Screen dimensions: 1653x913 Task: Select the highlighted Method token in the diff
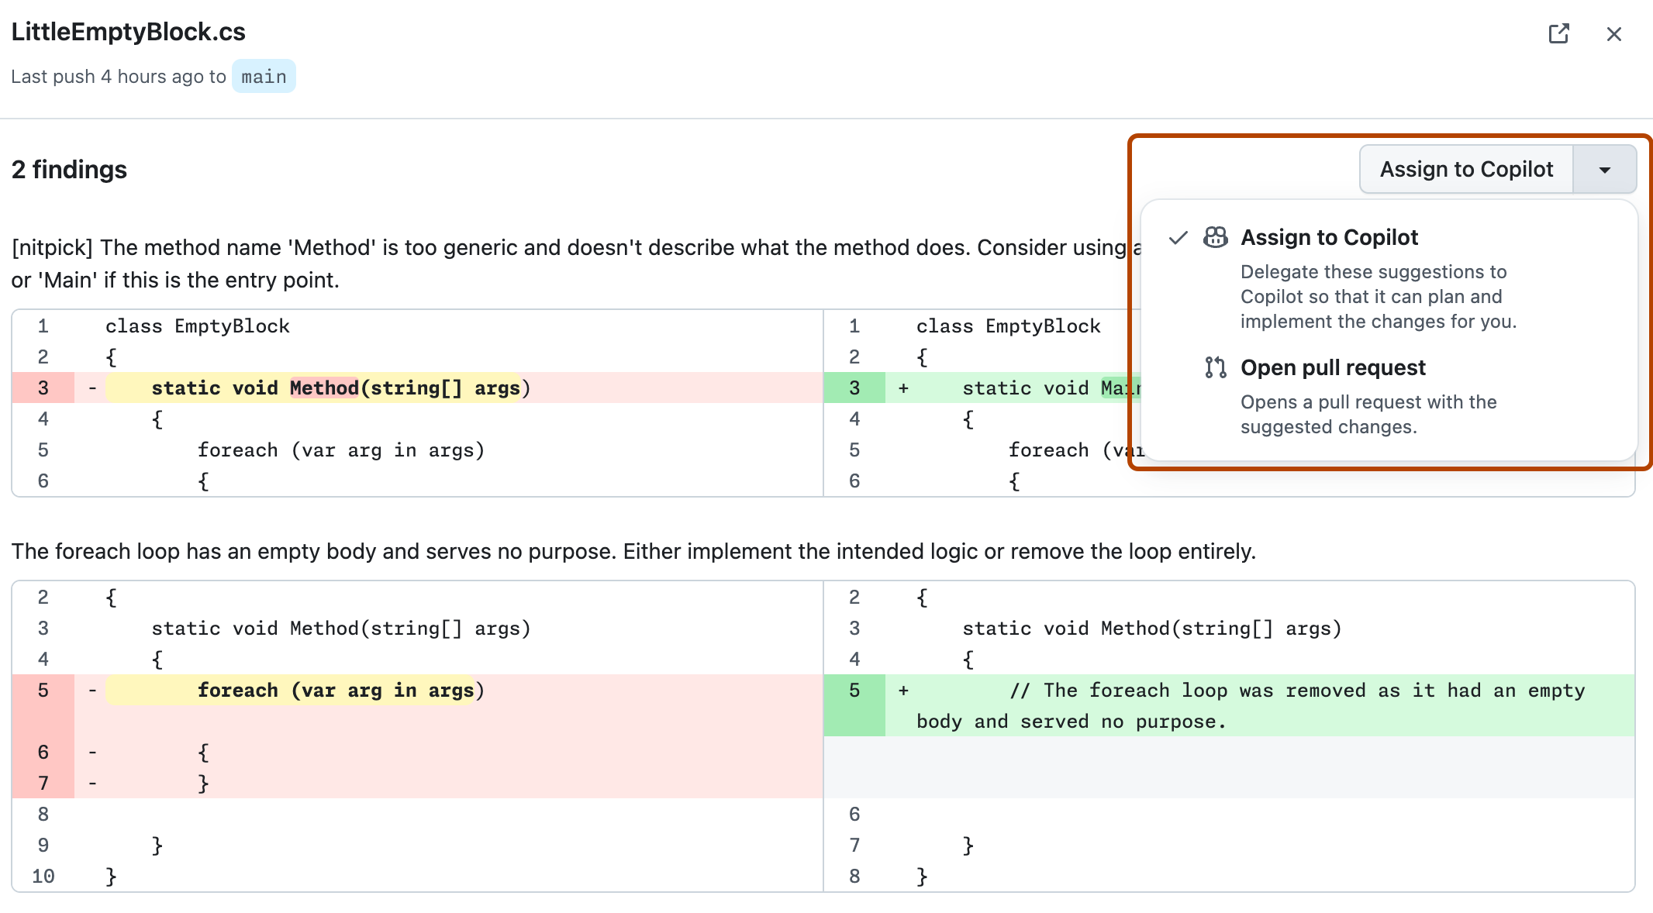(x=325, y=388)
